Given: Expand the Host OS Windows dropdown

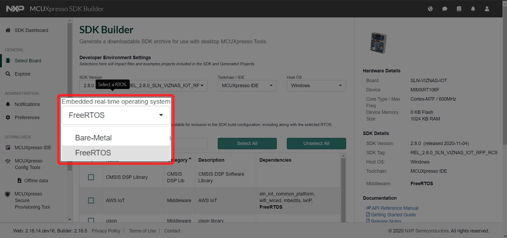Looking at the screenshot, I should (316, 86).
